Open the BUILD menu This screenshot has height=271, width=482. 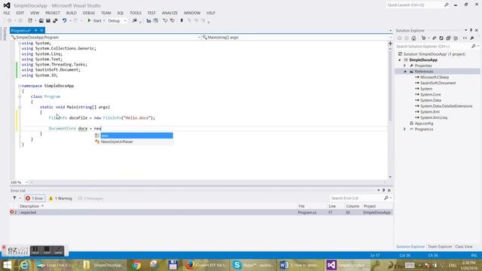[72, 13]
